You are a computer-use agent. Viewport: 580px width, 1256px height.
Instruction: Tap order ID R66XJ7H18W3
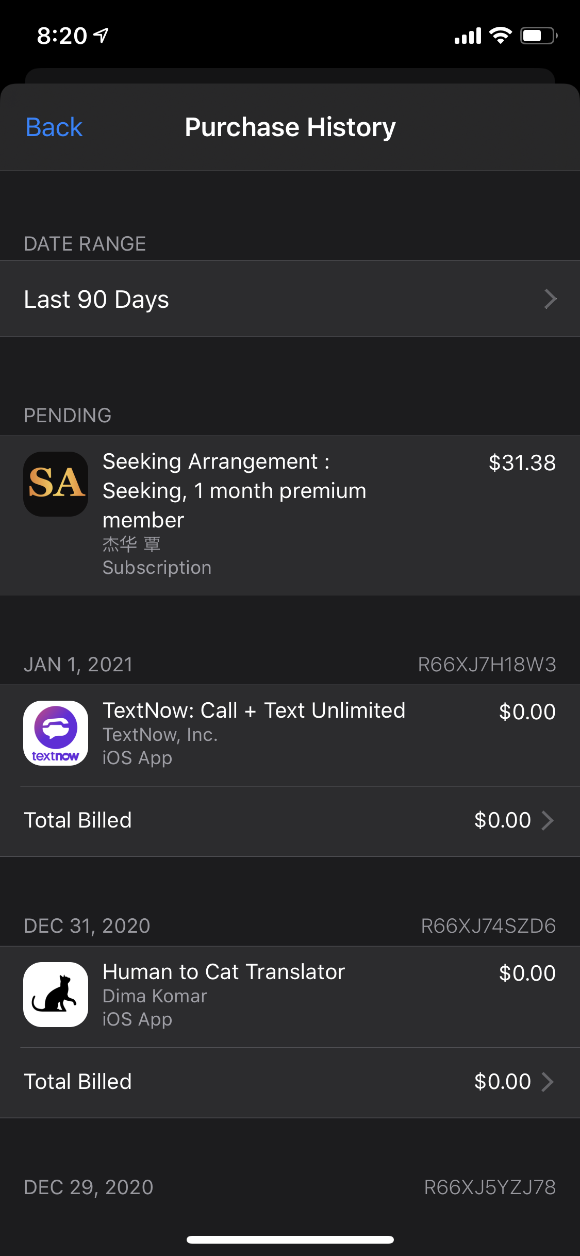coord(487,665)
